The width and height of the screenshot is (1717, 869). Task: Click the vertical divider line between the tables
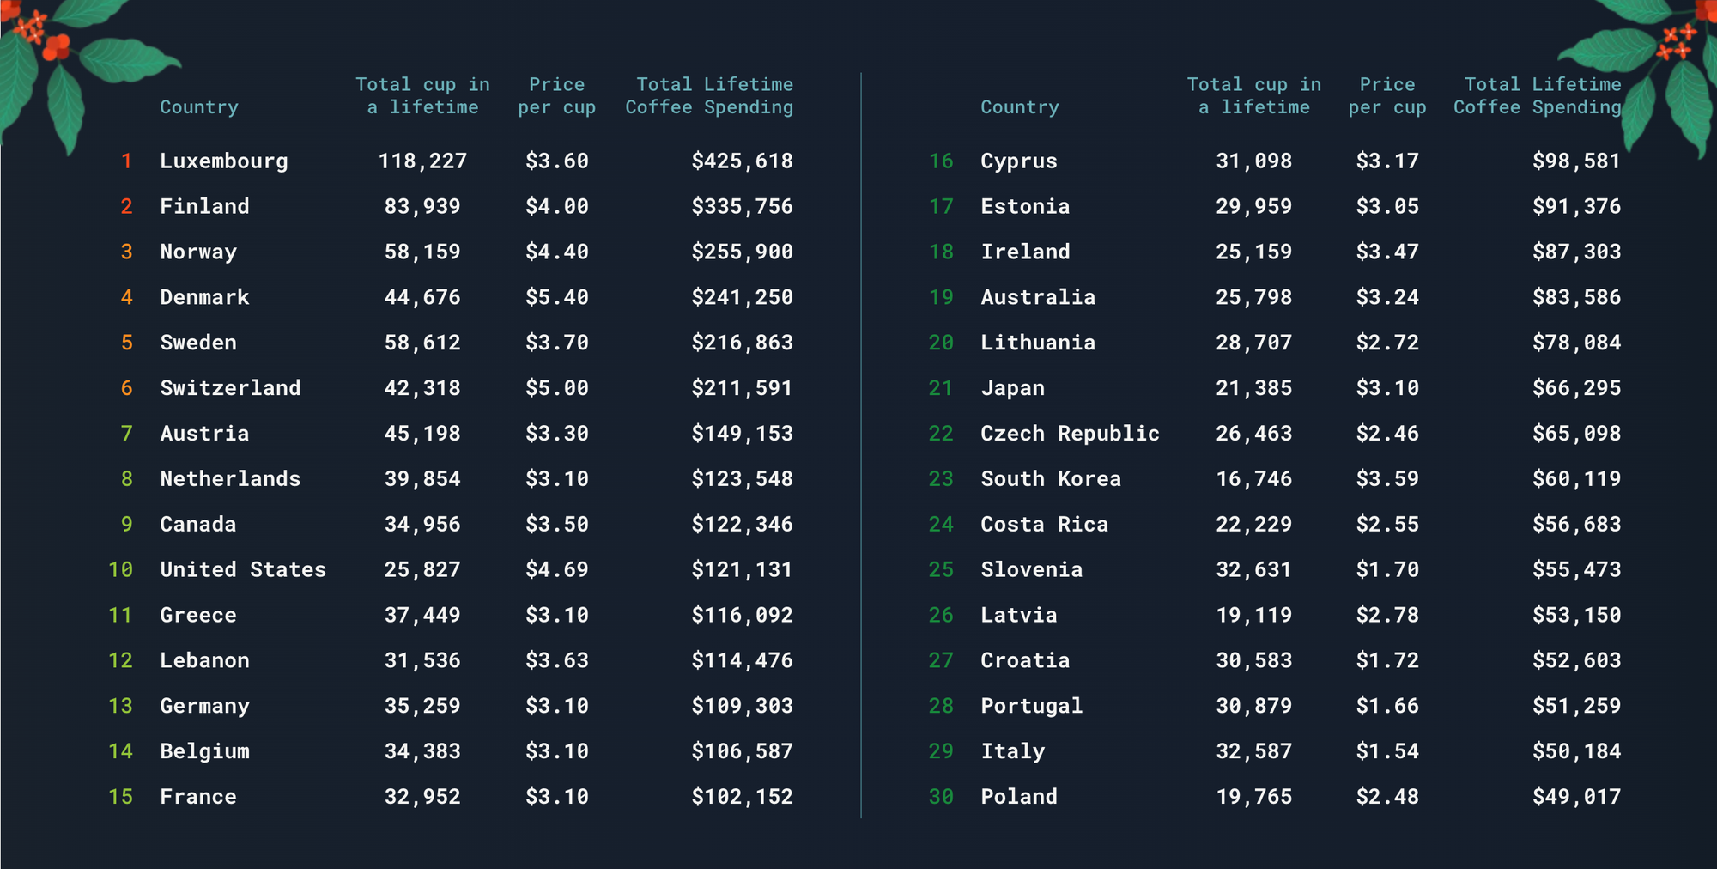[x=861, y=447]
